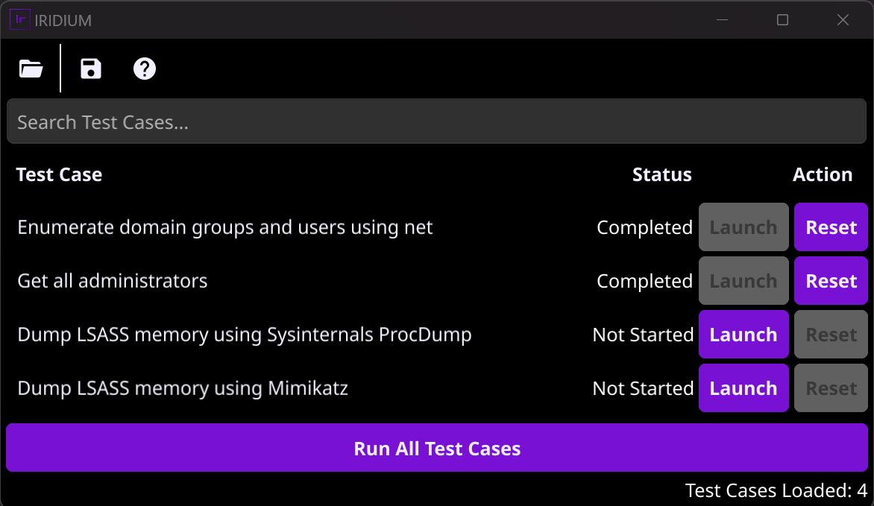Select Dump LSASS memory using Mimikatz label
The width and height of the screenshot is (874, 506).
(x=183, y=388)
